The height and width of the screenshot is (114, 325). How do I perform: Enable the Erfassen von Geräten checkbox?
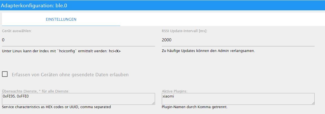pos(5,74)
